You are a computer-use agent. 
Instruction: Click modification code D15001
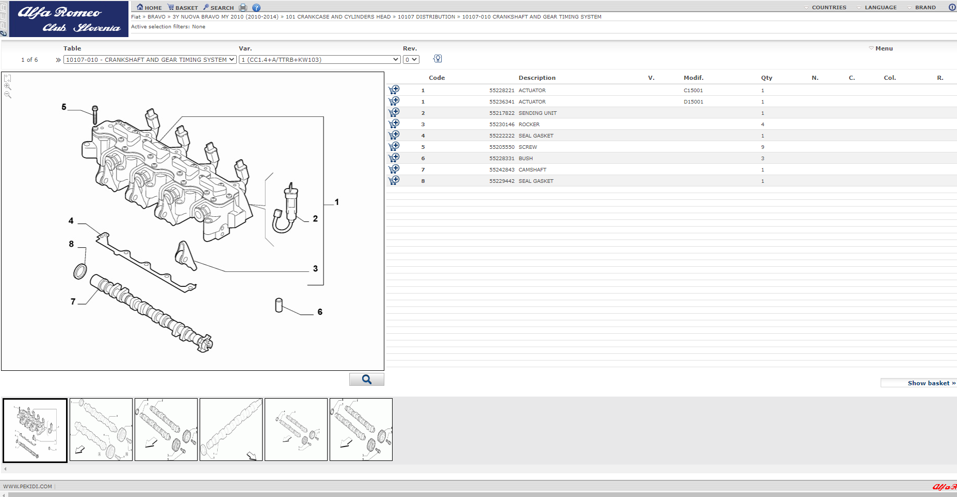(693, 102)
